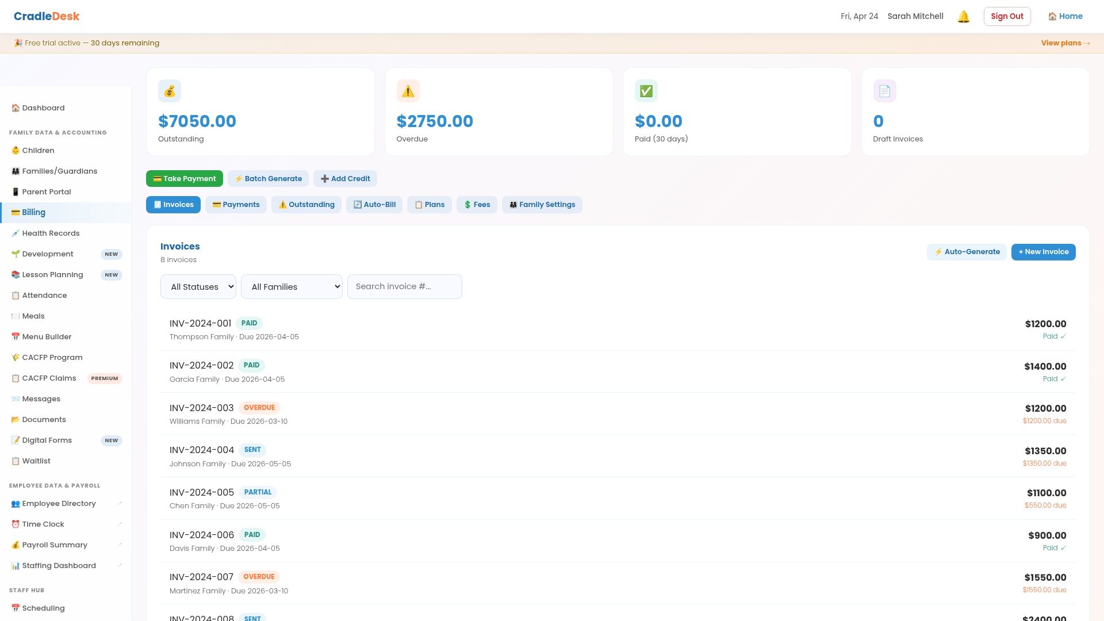Click the invoice number search field

click(x=404, y=286)
